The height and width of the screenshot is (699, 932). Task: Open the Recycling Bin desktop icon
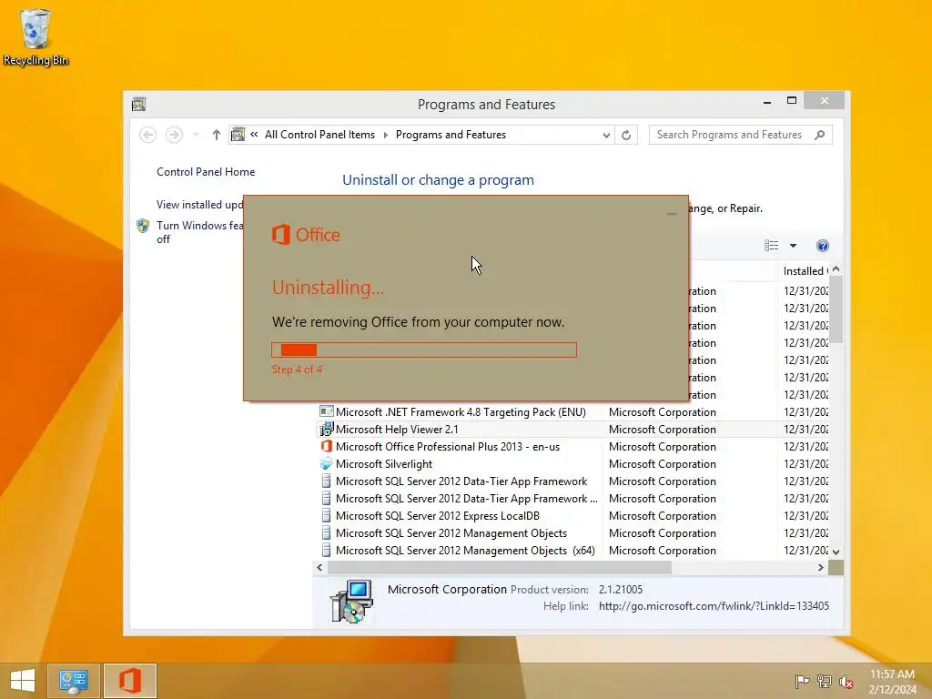35,36
